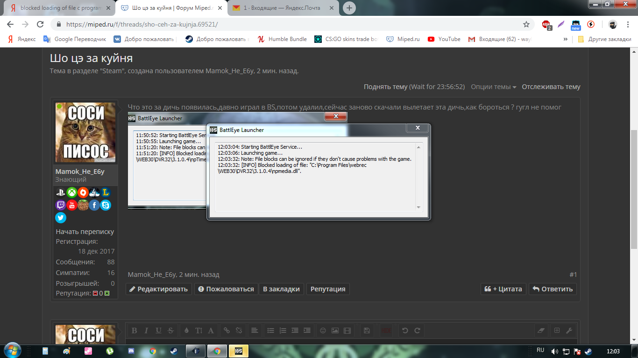
Task: Click the PlayStation badge icon in the user profile
Action: 61,192
